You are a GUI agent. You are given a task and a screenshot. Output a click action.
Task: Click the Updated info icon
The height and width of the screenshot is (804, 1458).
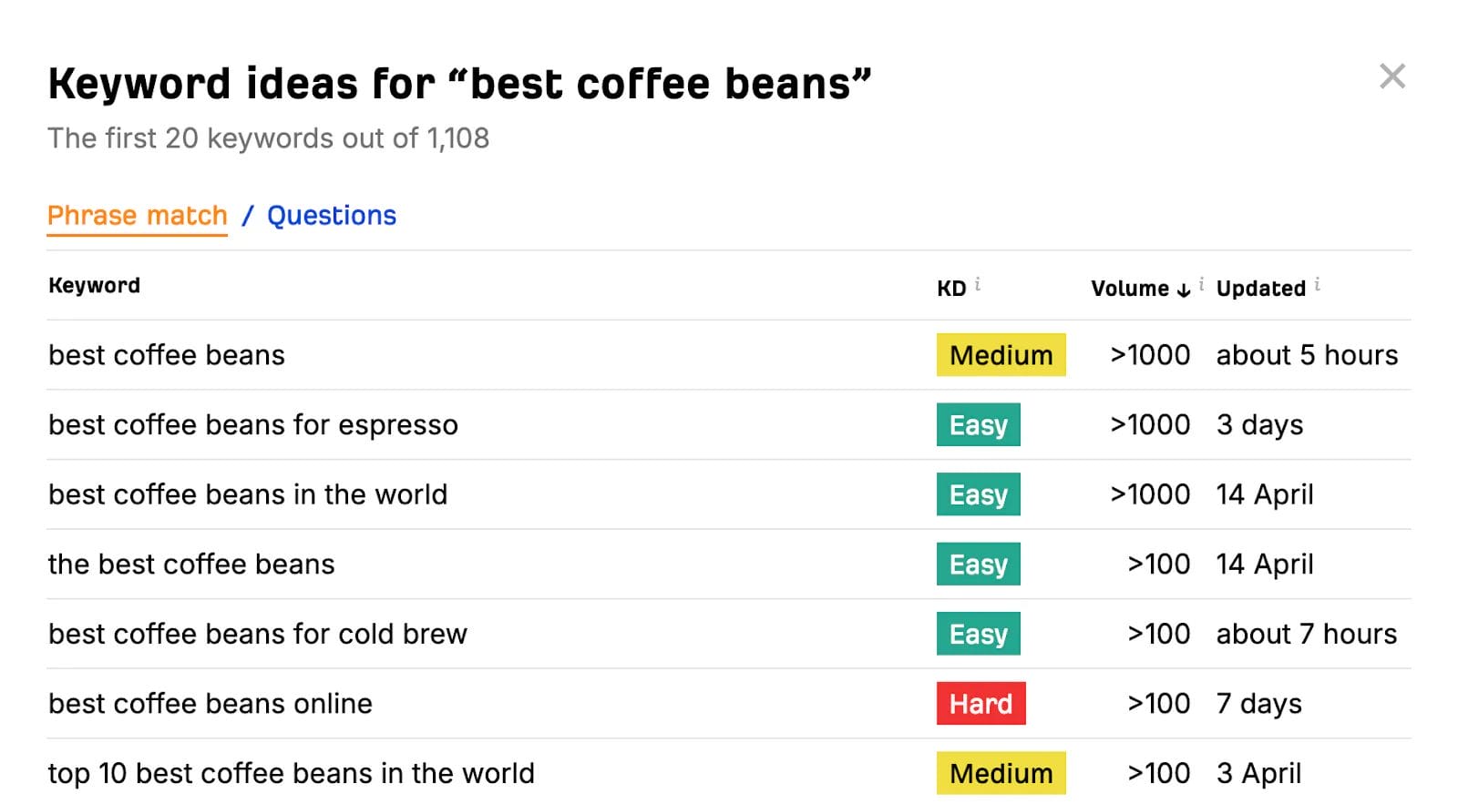[x=1318, y=284]
